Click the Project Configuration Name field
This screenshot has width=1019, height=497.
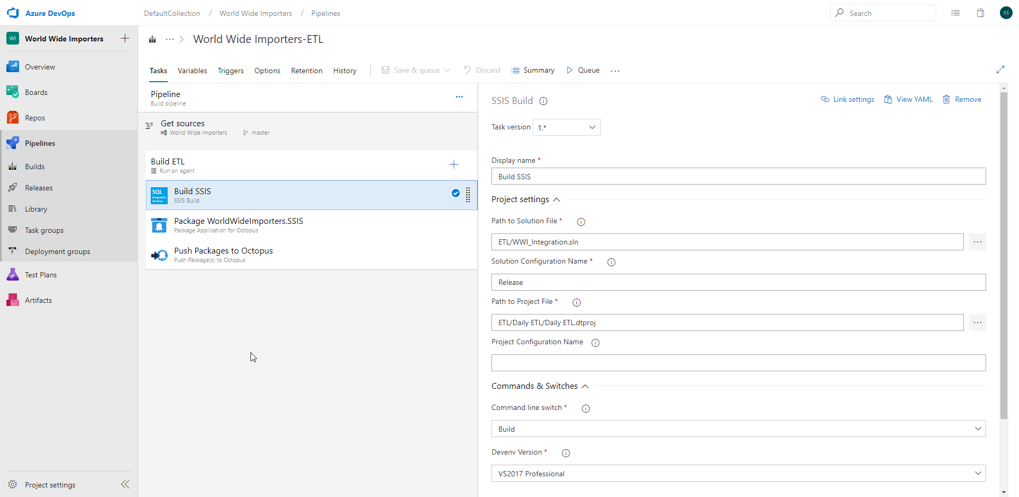(738, 363)
